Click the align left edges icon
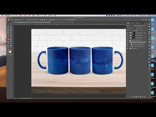 coord(40,20)
